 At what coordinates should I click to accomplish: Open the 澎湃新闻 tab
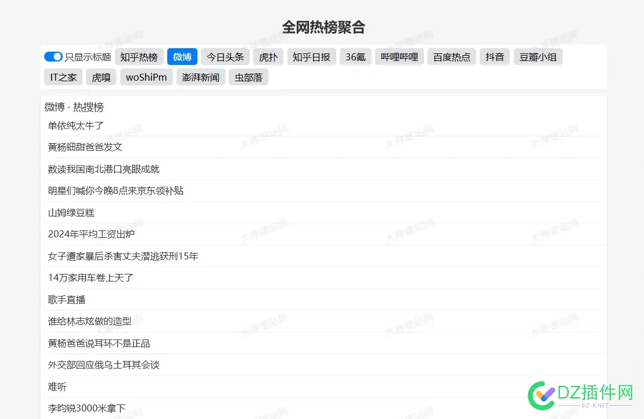(201, 77)
